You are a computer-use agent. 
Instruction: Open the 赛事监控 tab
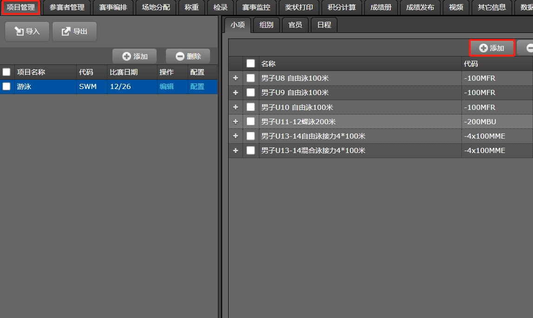coord(256,7)
